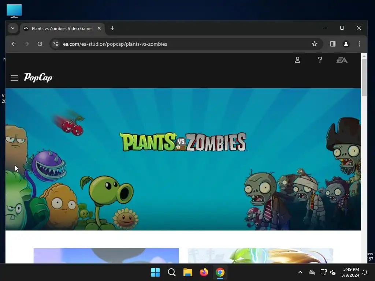
Task: Open Chrome's three-dot menu
Action: 359,44
